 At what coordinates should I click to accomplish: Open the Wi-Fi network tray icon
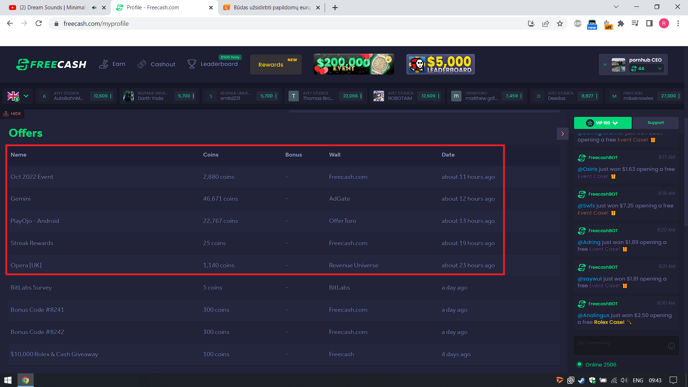[x=614, y=380]
